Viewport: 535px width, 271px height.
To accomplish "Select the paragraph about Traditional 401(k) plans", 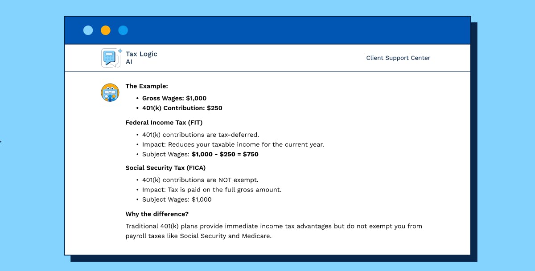I will click(273, 231).
